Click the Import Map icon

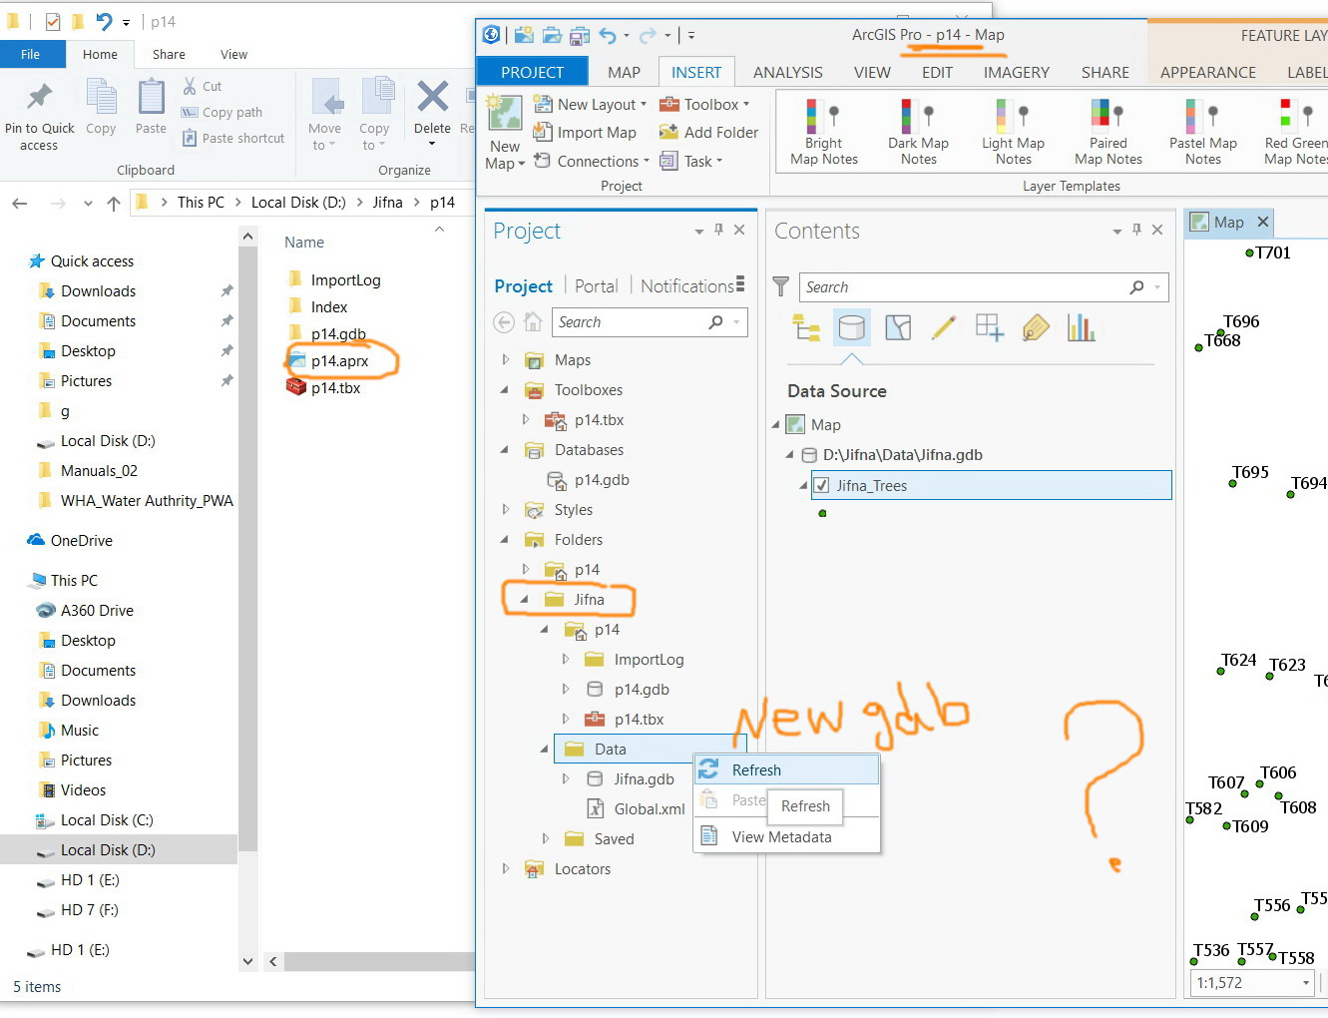click(x=543, y=132)
